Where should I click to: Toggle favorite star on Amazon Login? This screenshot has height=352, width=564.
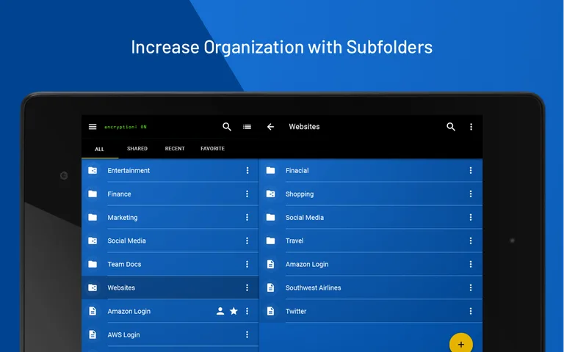[x=234, y=311]
